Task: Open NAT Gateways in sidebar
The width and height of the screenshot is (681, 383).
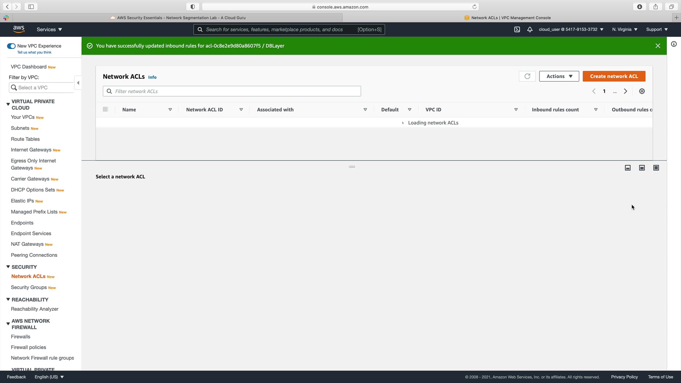Action: click(x=27, y=244)
